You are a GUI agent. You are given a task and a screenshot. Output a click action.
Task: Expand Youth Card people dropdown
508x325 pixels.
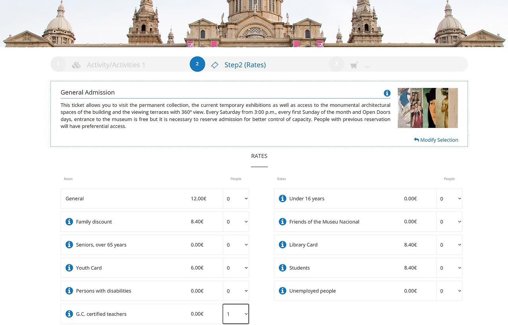[x=236, y=268]
